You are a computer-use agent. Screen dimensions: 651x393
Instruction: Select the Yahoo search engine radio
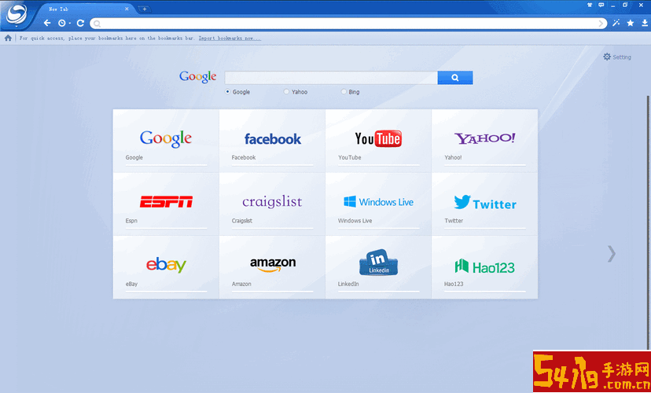[x=286, y=92]
